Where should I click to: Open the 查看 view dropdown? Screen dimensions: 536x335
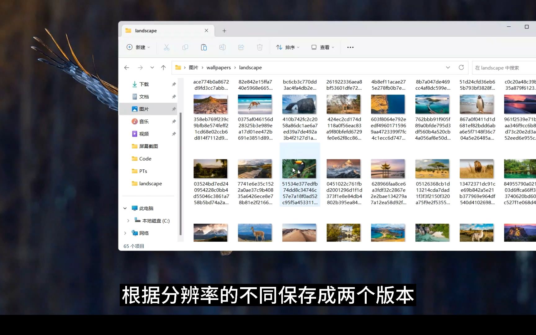[x=323, y=47]
